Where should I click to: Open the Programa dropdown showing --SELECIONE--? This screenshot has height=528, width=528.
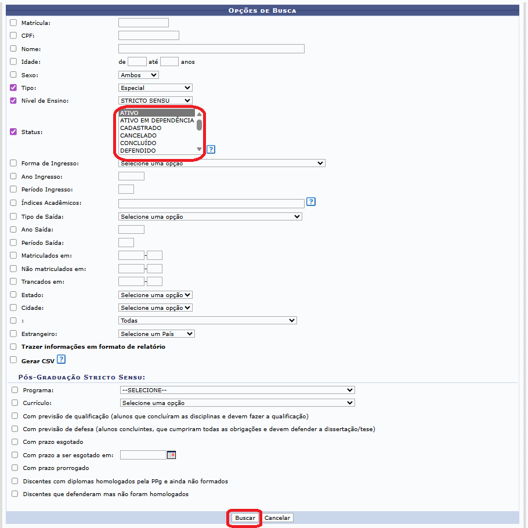[x=237, y=390]
